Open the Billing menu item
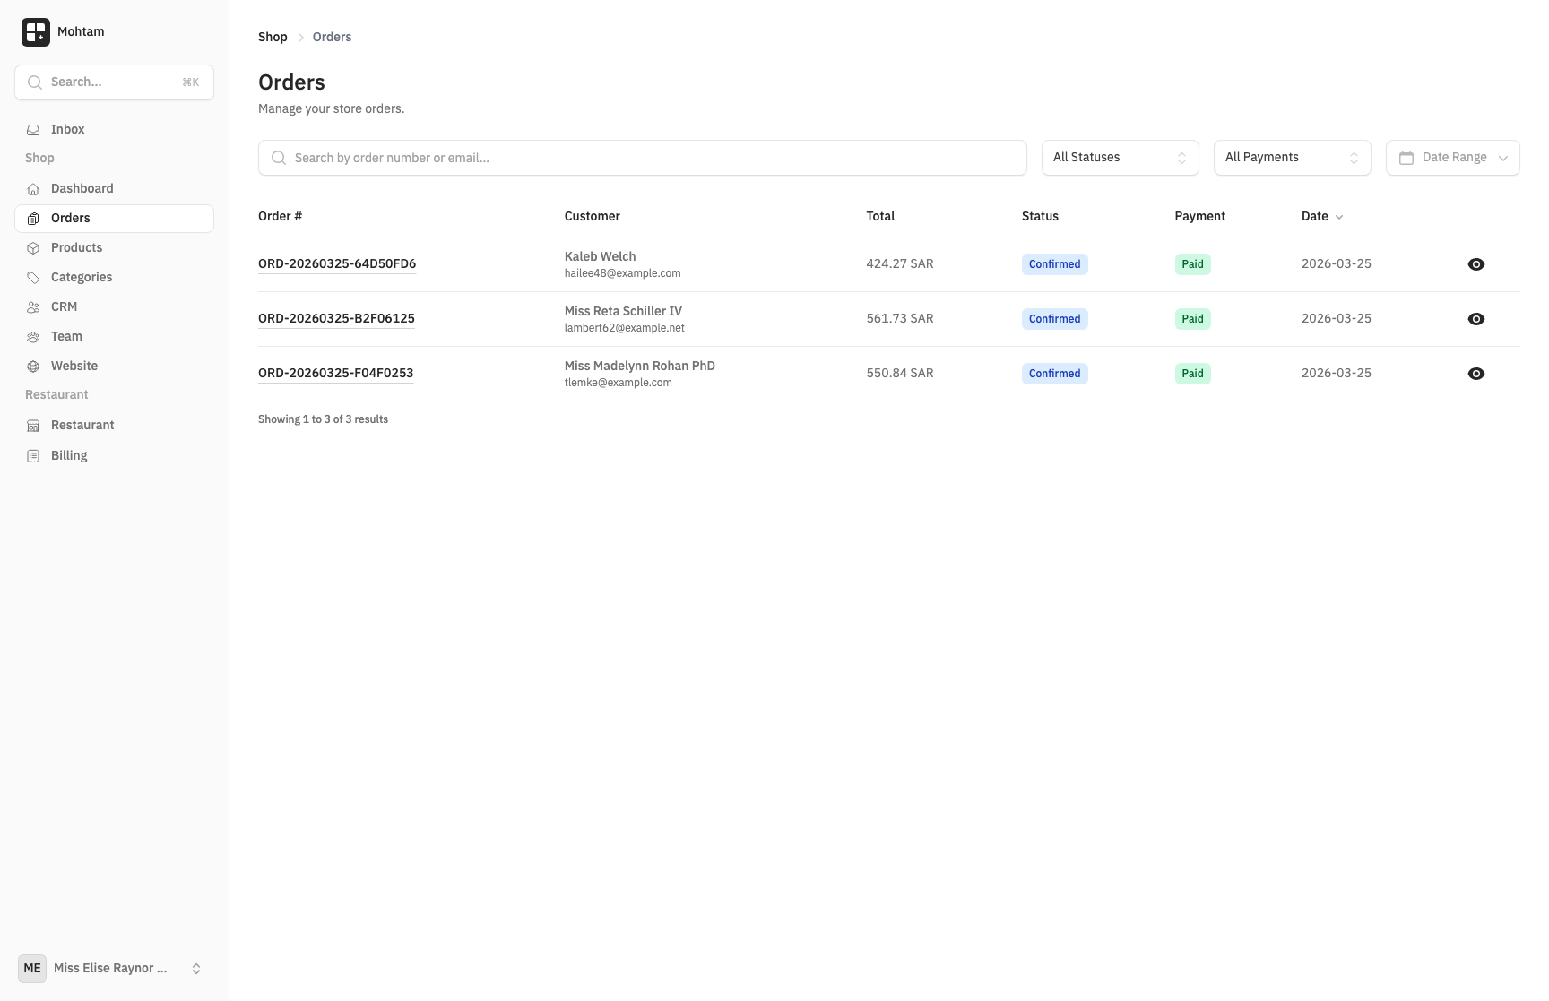The image size is (1549, 1001). tap(69, 455)
